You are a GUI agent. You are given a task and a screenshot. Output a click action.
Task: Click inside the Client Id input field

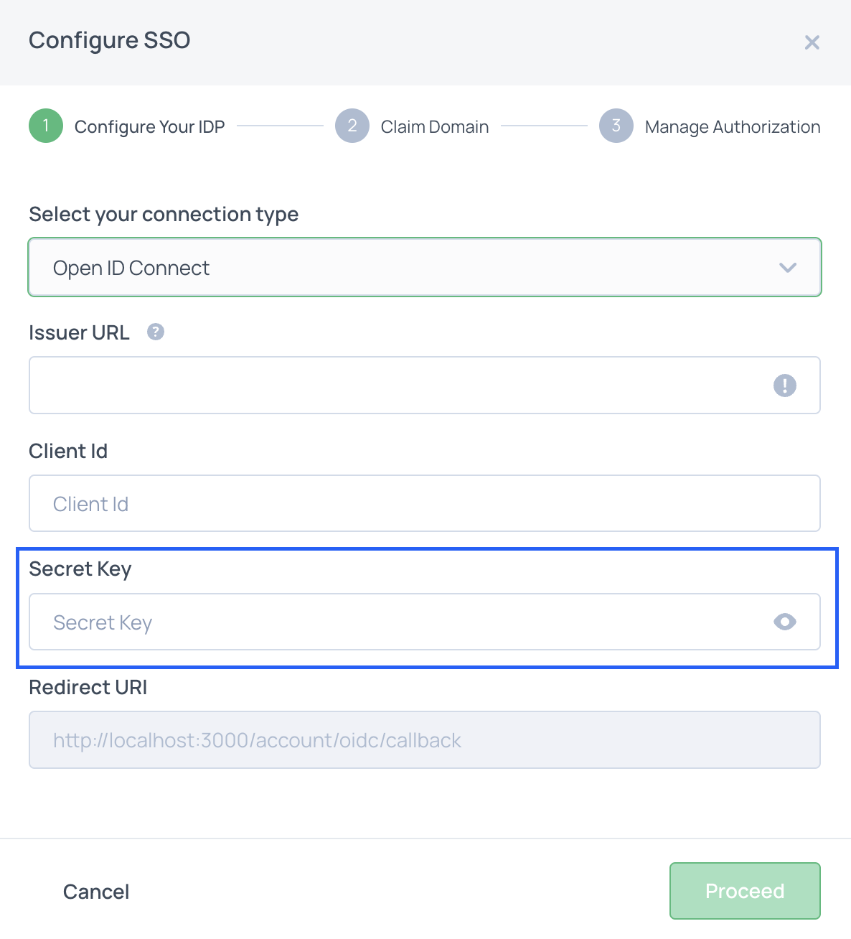(x=424, y=503)
